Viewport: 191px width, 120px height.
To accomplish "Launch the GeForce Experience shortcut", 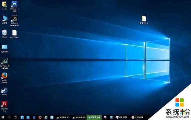I will coord(14,21).
